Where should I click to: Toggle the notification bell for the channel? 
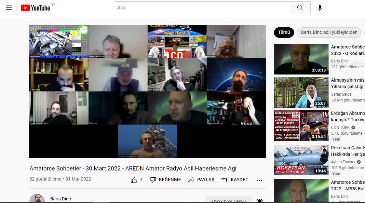(260, 201)
